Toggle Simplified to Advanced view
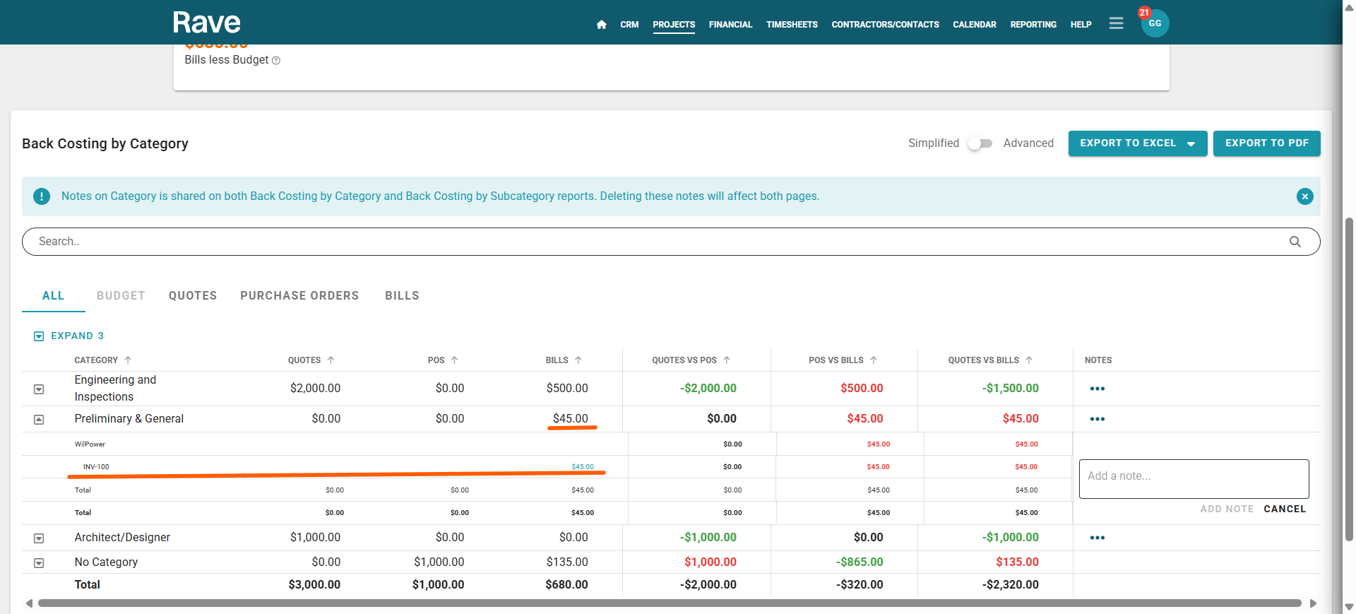Screen dimensions: 1356x614 (980, 143)
